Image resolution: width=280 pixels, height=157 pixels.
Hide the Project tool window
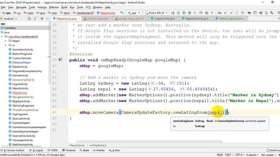pyautogui.click(x=48, y=18)
